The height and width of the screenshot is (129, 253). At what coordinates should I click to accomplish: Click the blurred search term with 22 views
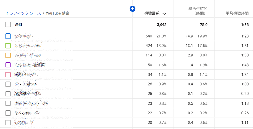pos(27,113)
